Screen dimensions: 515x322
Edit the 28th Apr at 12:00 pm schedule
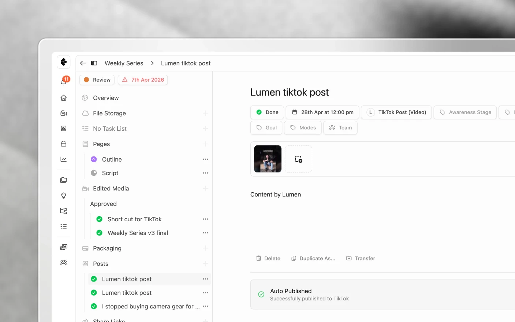[x=322, y=112]
